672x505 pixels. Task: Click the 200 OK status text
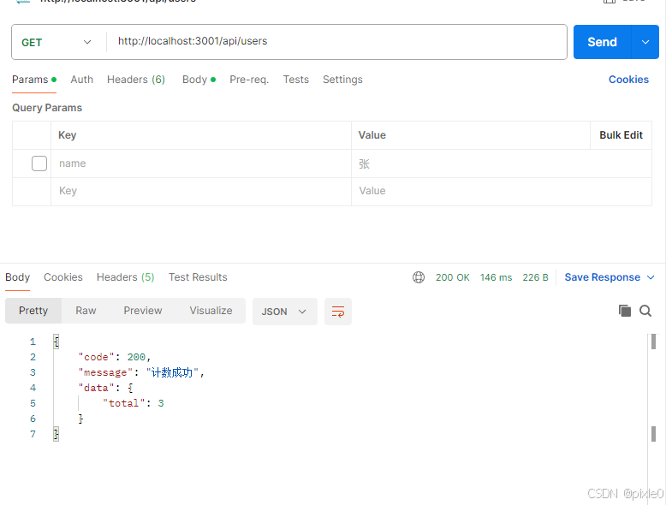(453, 277)
